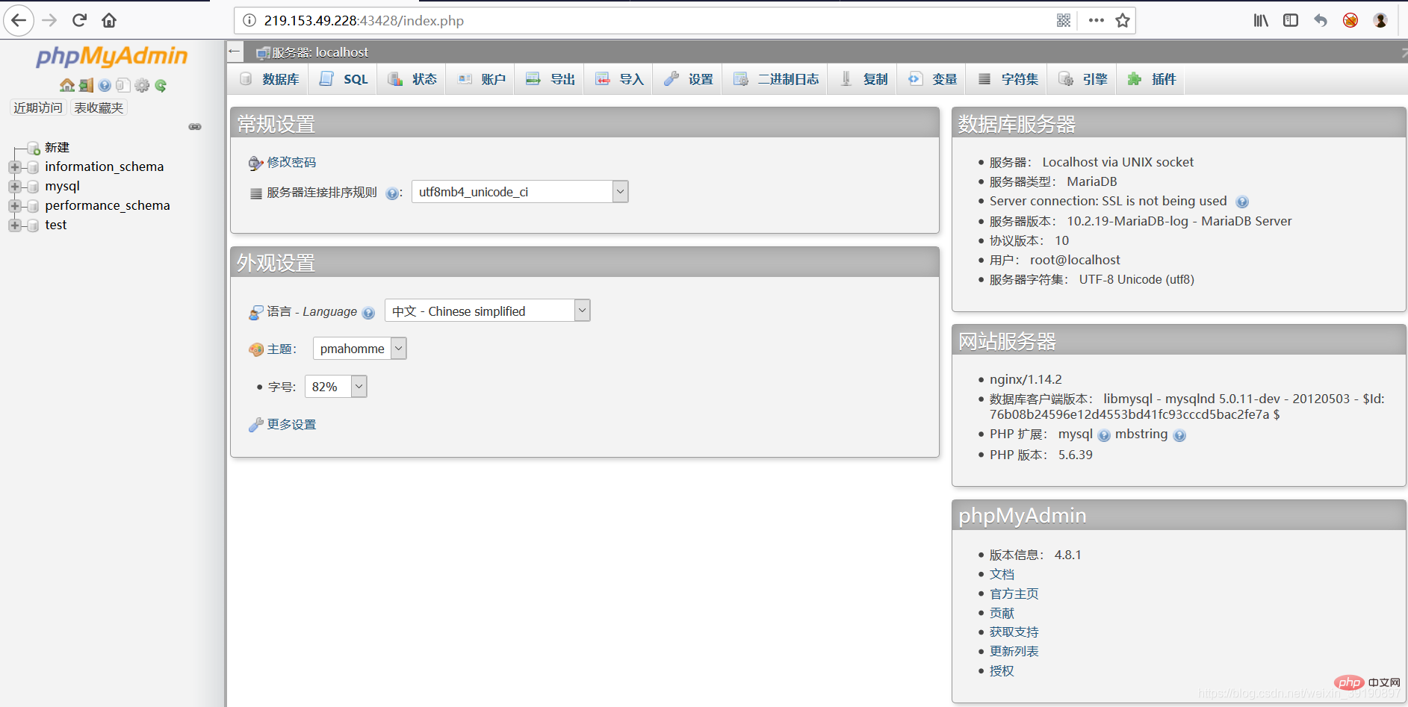Click the database icon beside mysql

pyautogui.click(x=33, y=187)
